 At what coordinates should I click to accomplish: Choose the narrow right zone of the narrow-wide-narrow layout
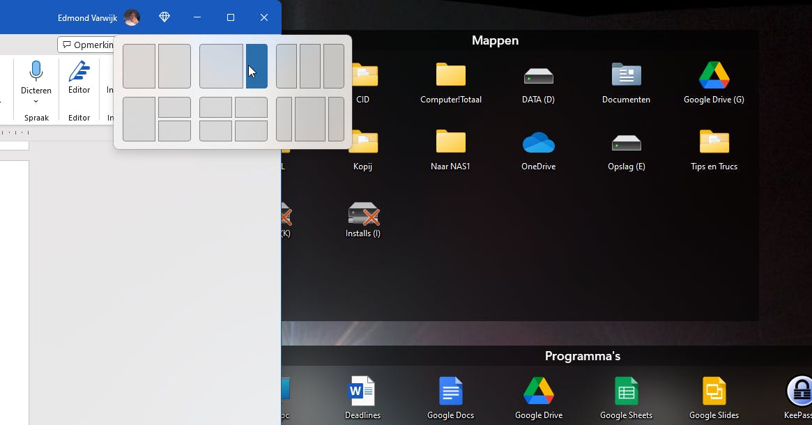(x=336, y=119)
